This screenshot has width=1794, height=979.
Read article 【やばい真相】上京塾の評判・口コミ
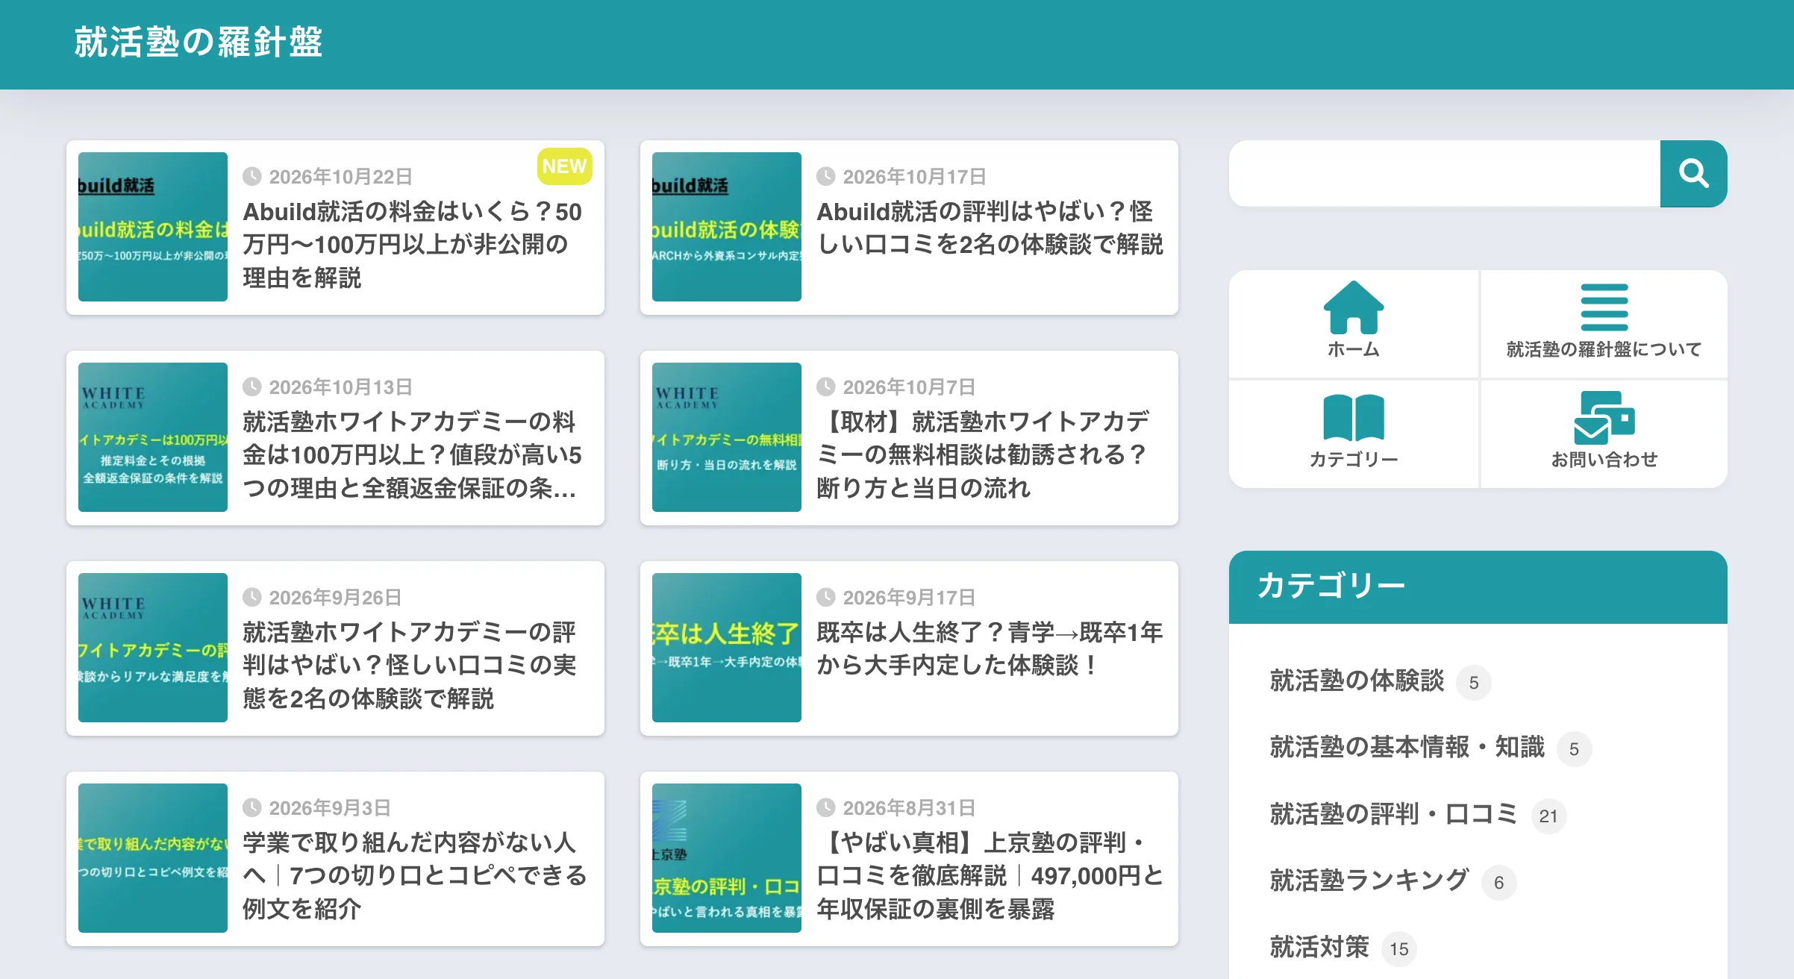990,876
